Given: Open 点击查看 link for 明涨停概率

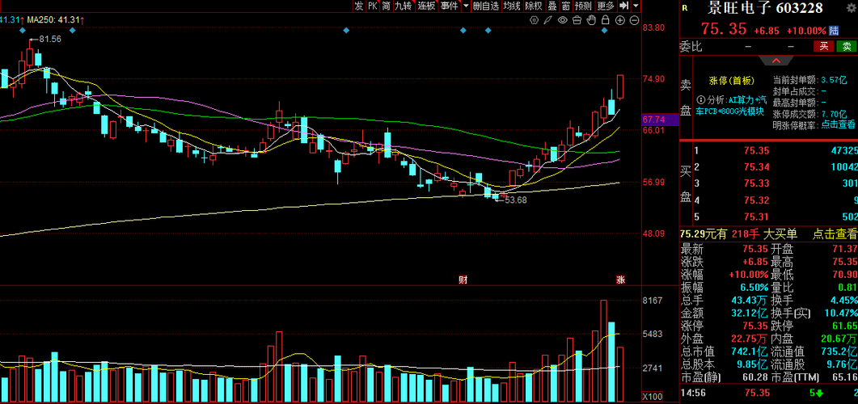Looking at the screenshot, I should (839, 124).
